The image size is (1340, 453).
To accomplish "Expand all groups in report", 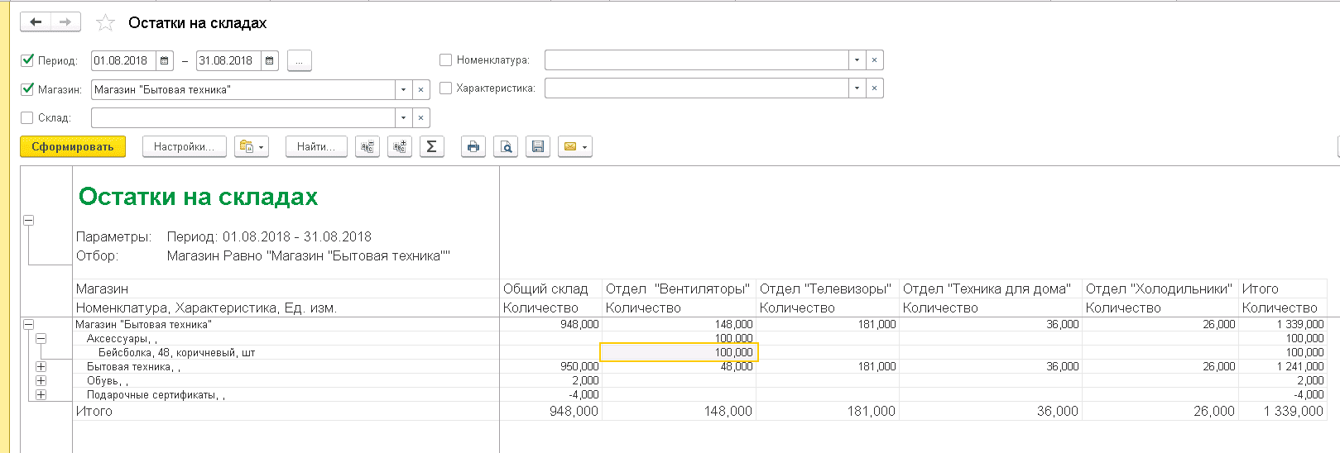I will coord(400,146).
